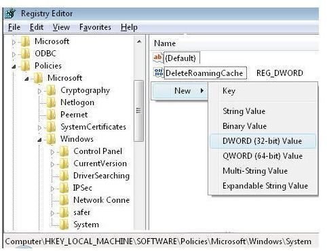
Task: Click the DWORD icon beside DeleteRoamingCache
Action: 158,73
